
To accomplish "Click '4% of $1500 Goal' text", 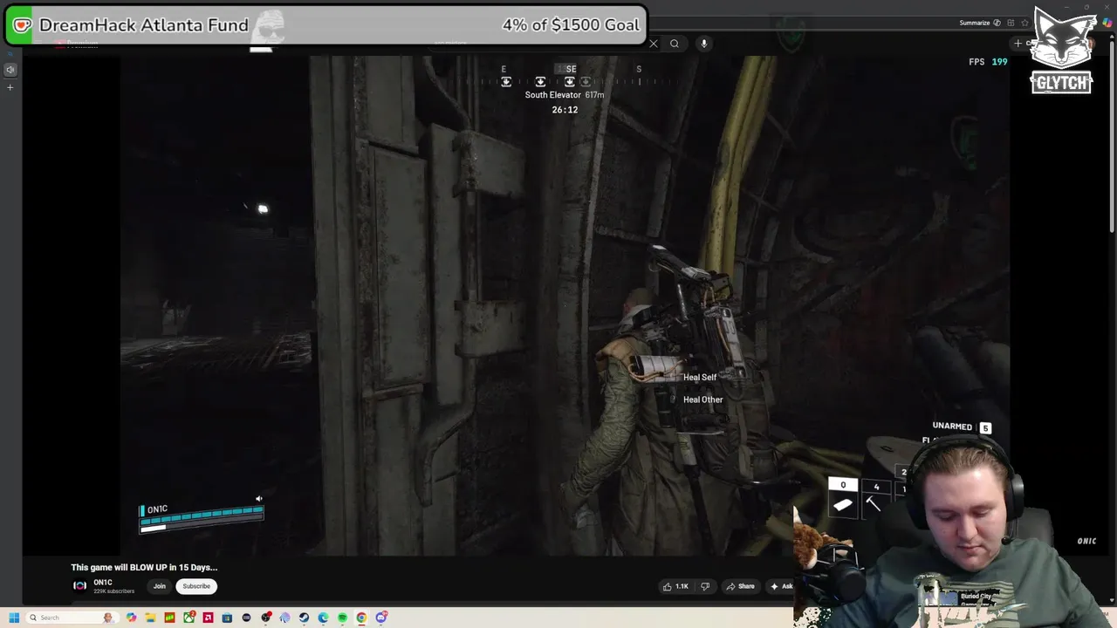I will point(571,25).
